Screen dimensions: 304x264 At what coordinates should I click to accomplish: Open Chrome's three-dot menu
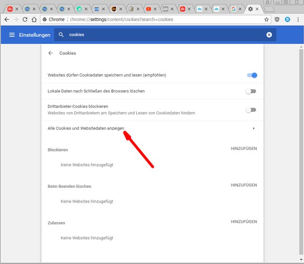click(x=298, y=19)
